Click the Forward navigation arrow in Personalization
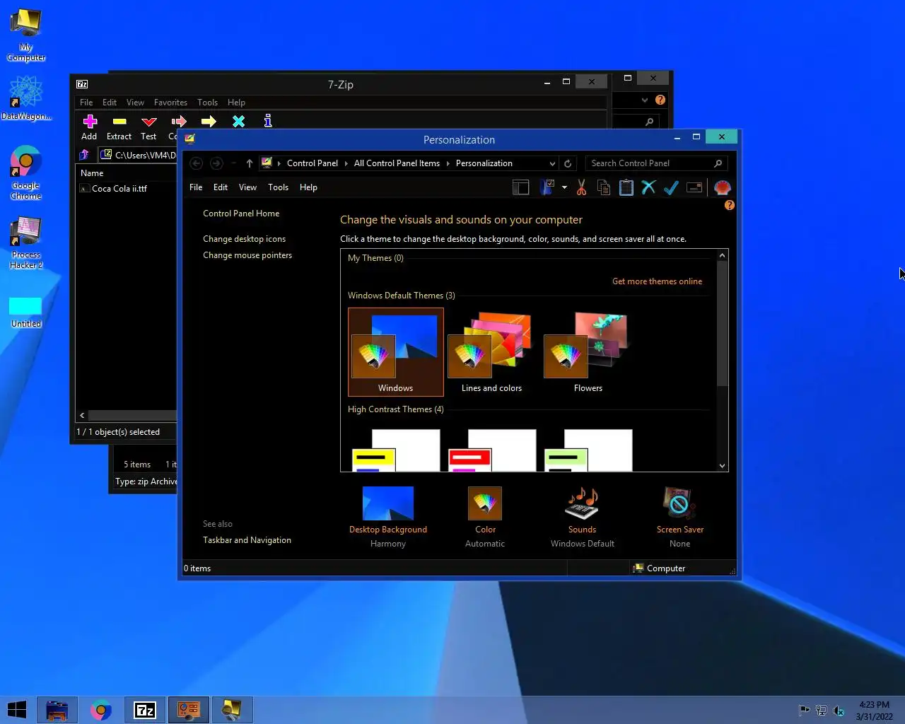The width and height of the screenshot is (905, 724). pyautogui.click(x=216, y=163)
